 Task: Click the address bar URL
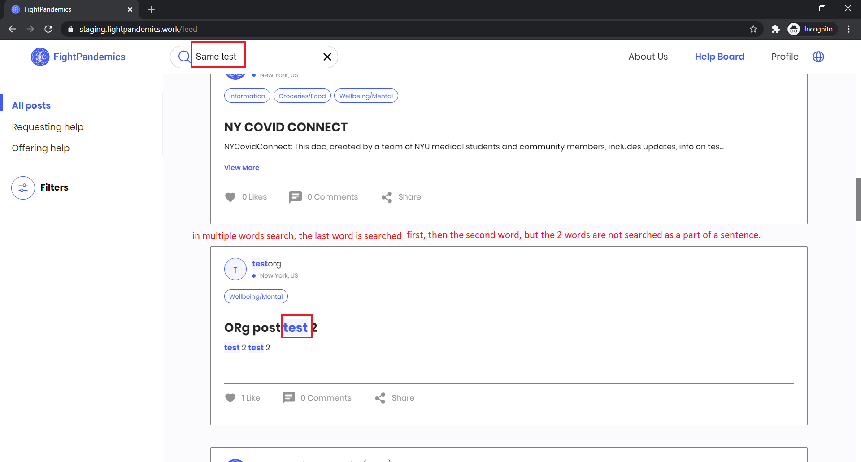pos(138,29)
